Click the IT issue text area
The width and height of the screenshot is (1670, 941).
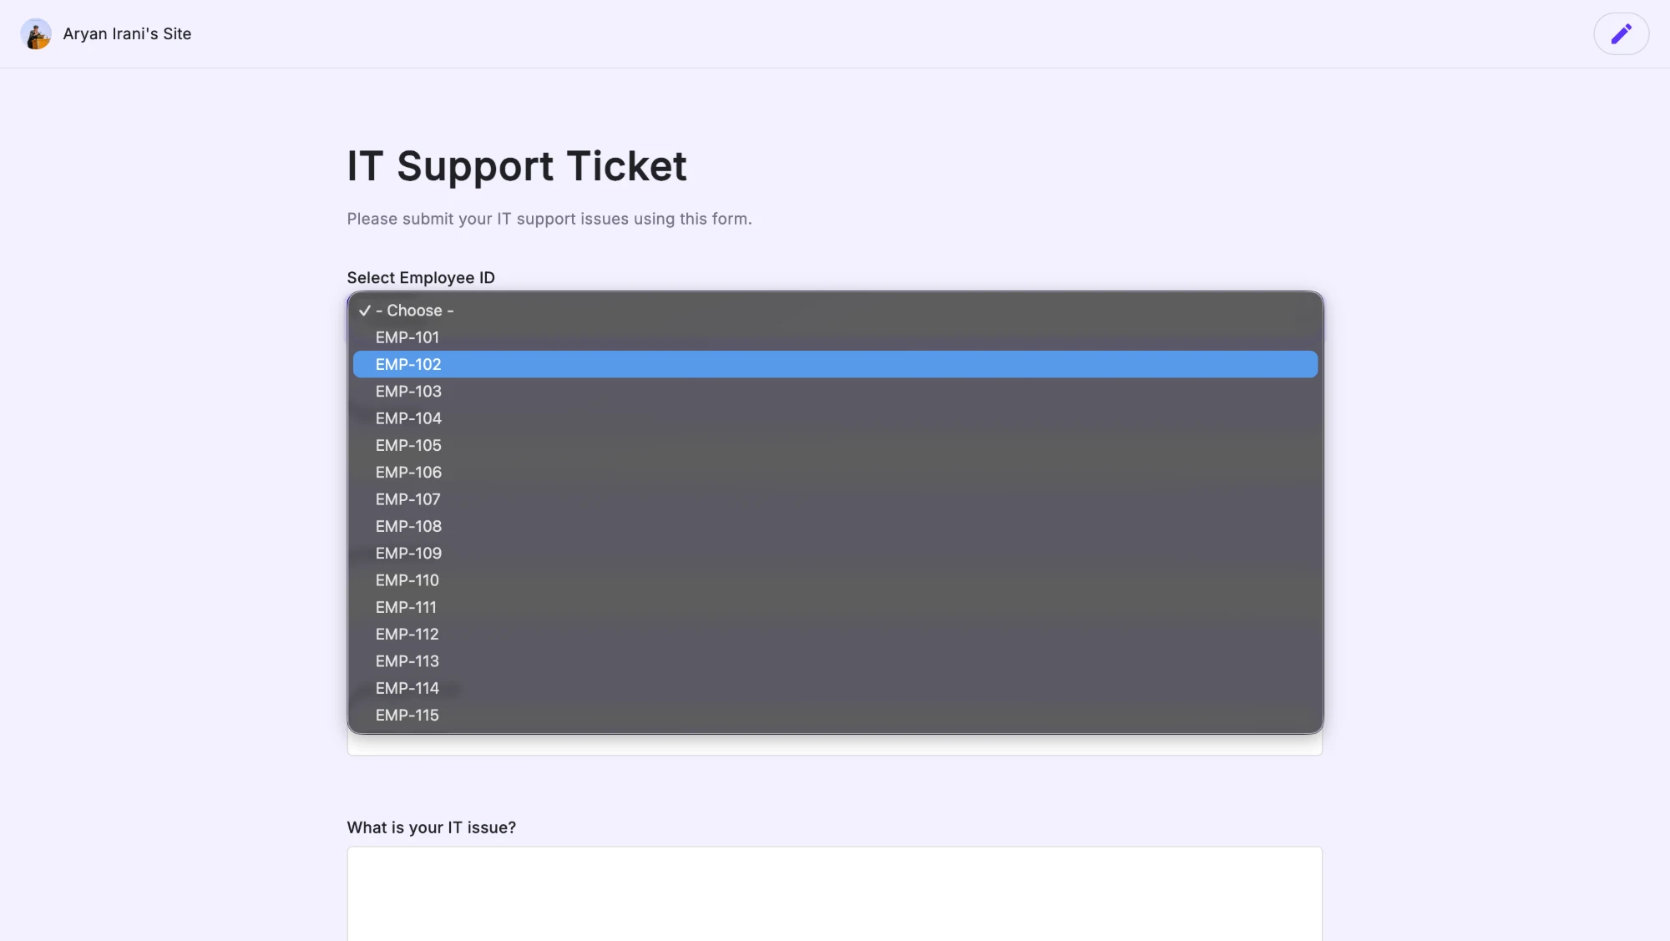pos(835,893)
